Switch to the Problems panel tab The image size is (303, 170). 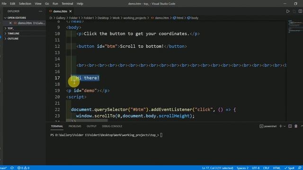coord(75,126)
